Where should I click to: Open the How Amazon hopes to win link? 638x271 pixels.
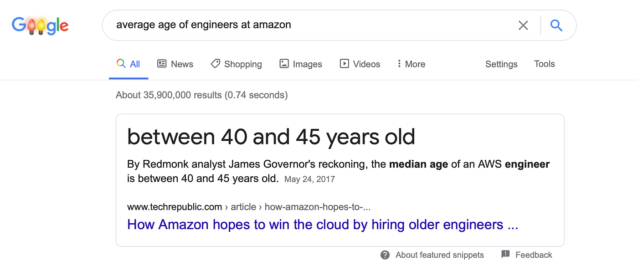pyautogui.click(x=323, y=225)
